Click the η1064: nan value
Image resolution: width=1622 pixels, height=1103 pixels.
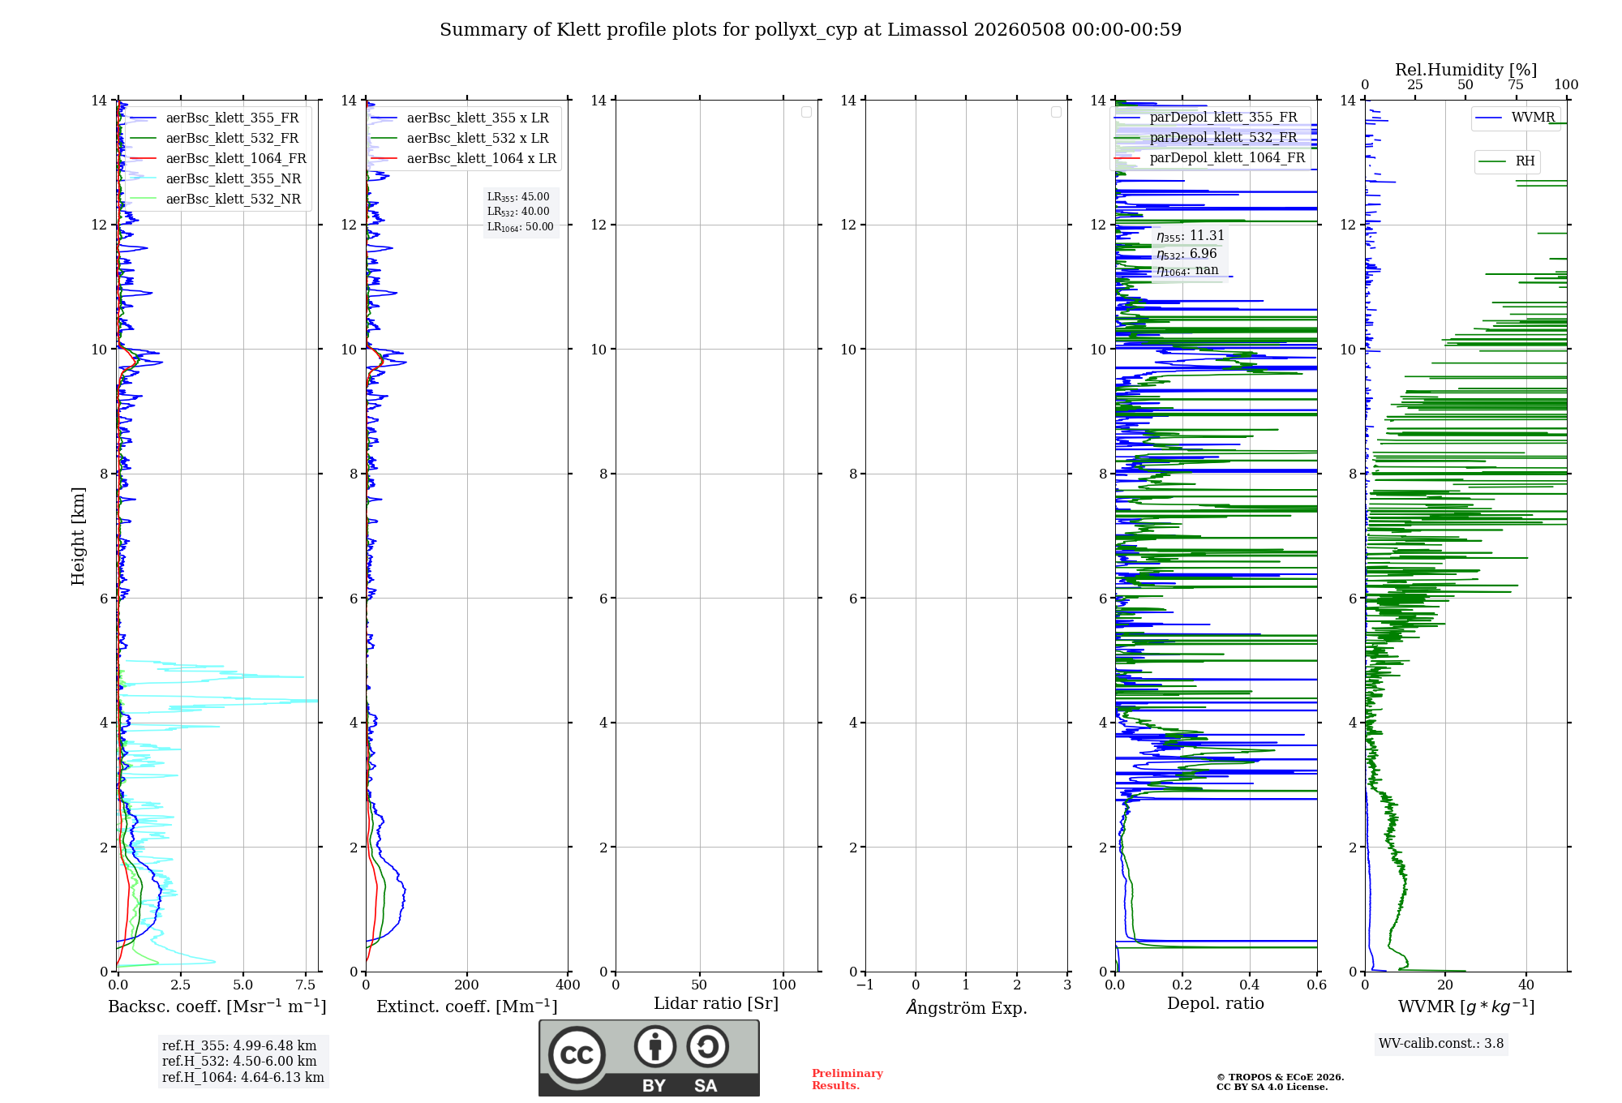[x=1187, y=271]
